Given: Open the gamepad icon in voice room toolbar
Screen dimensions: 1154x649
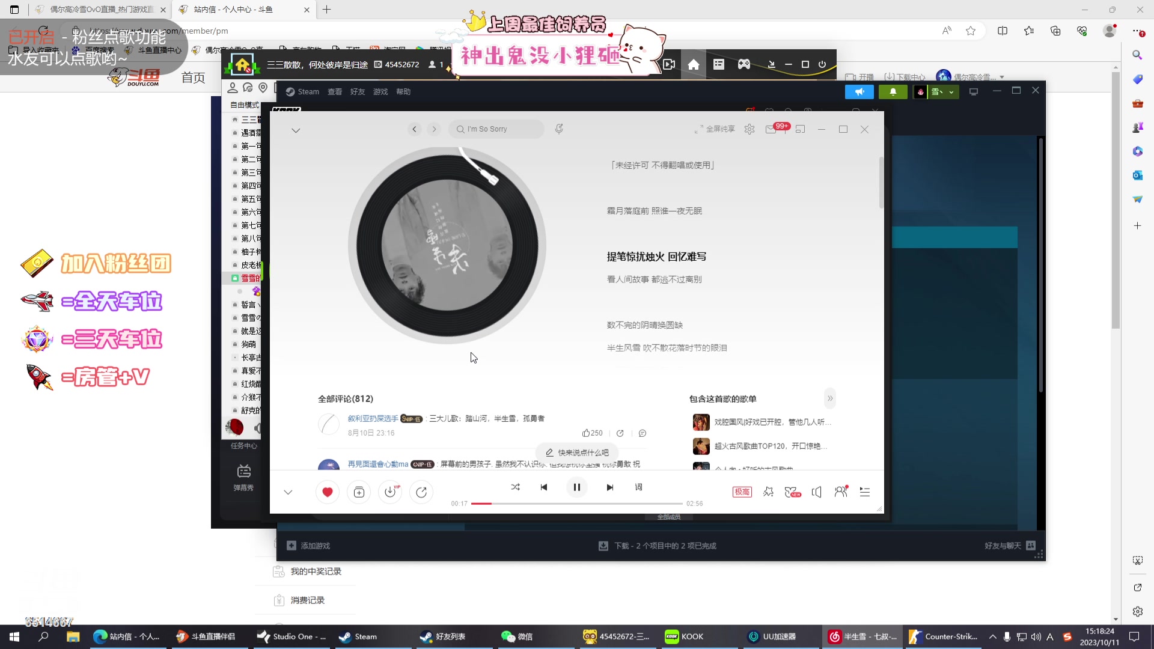Looking at the screenshot, I should click(744, 64).
